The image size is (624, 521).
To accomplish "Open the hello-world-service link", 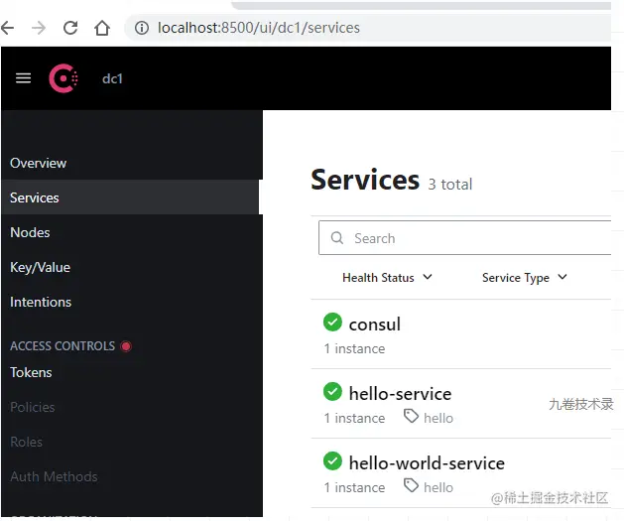I will (427, 462).
